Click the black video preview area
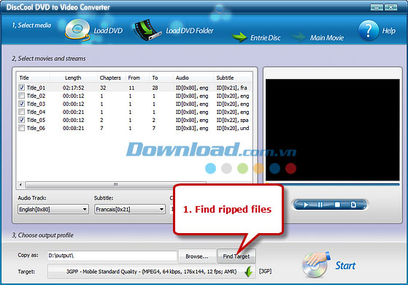408x285 pixels. pyautogui.click(x=333, y=130)
